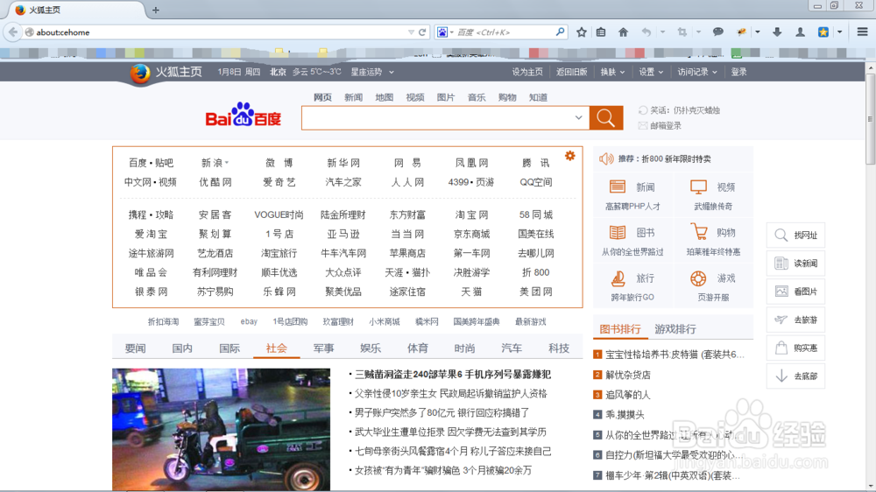Viewport: 876px width, 492px height.
Task: Open the tricycle news photo thumbnail
Action: (x=222, y=430)
